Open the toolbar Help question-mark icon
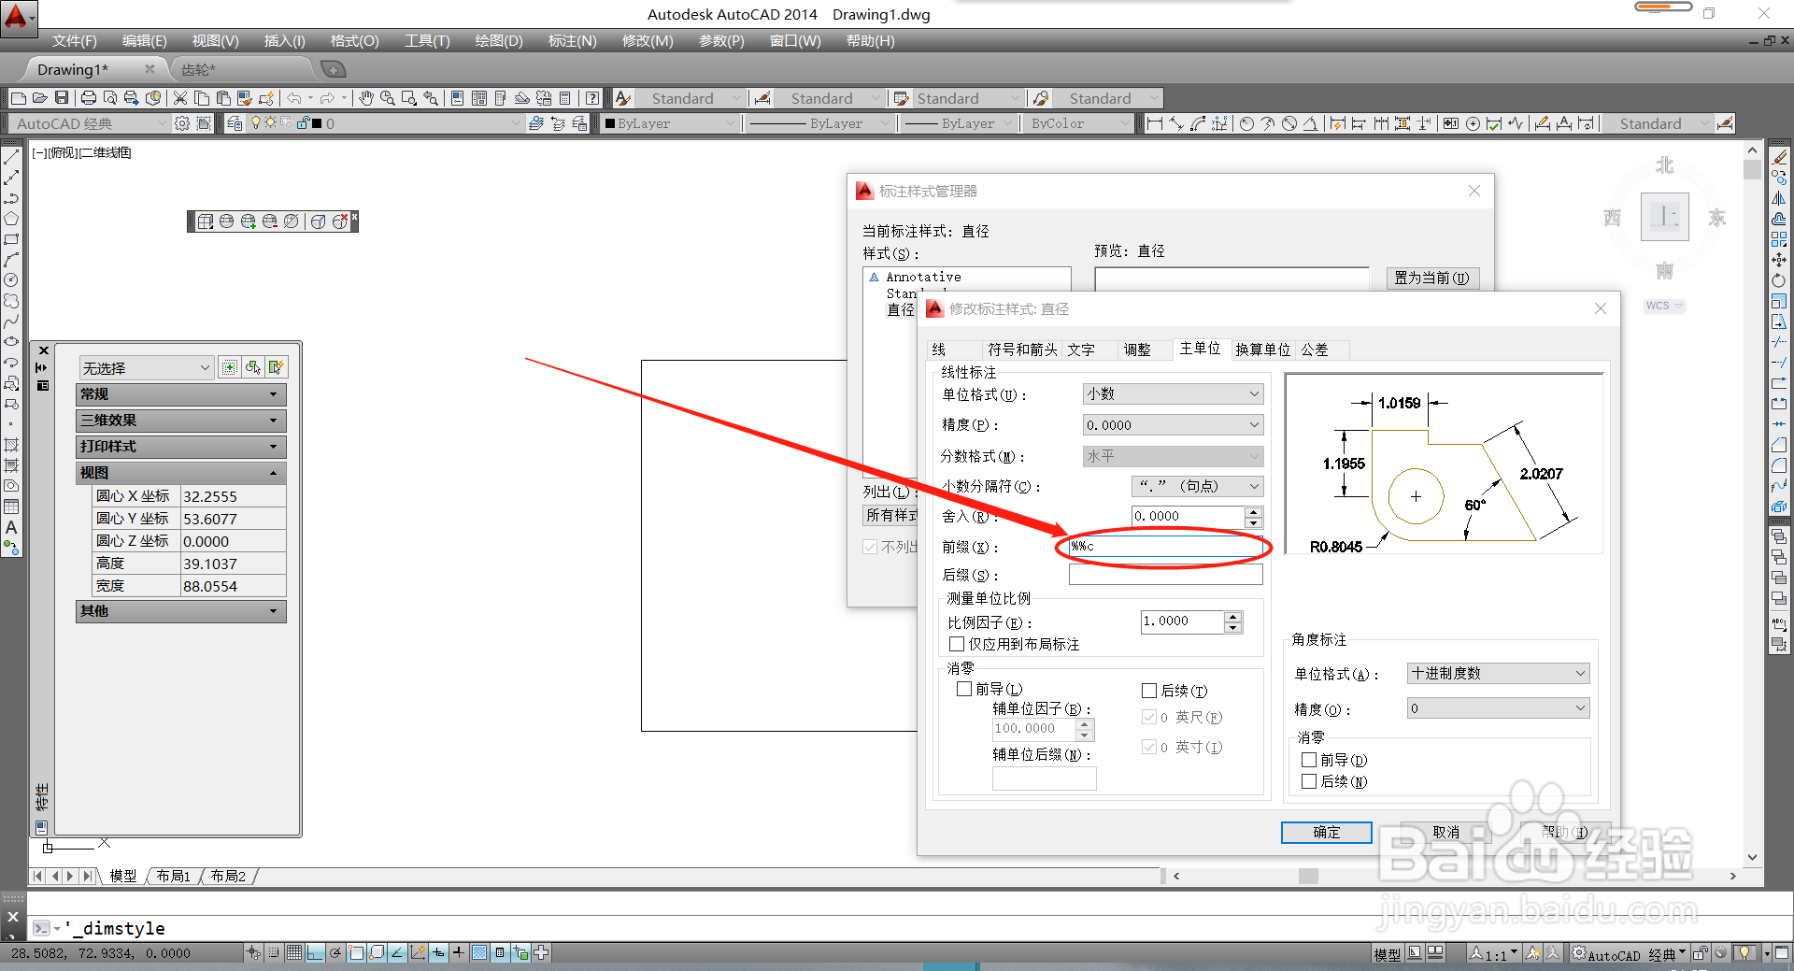This screenshot has width=1794, height=971. 592,98
